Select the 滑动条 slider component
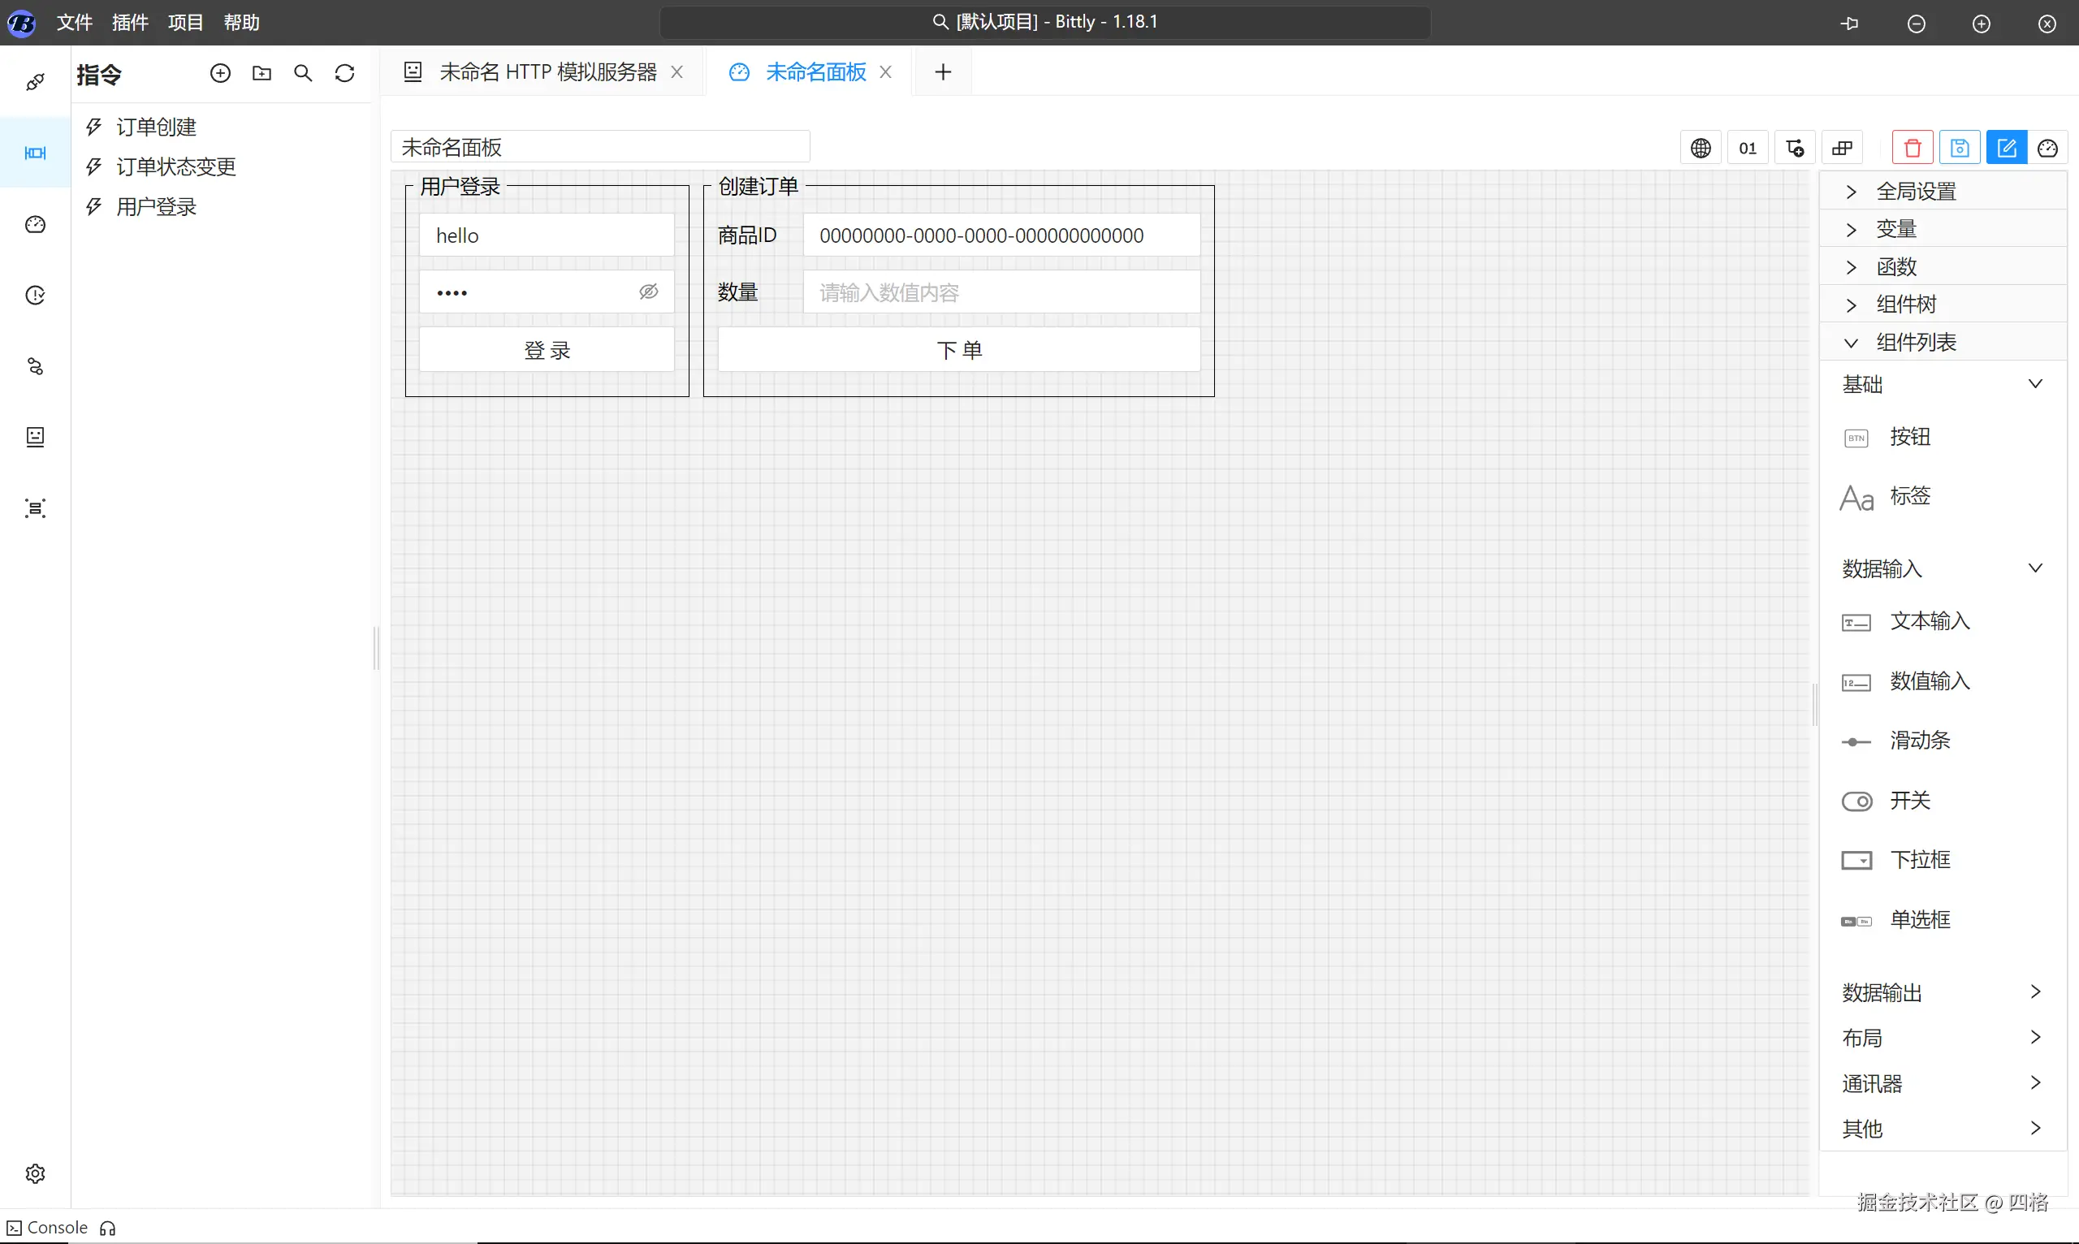This screenshot has width=2079, height=1244. click(1919, 741)
